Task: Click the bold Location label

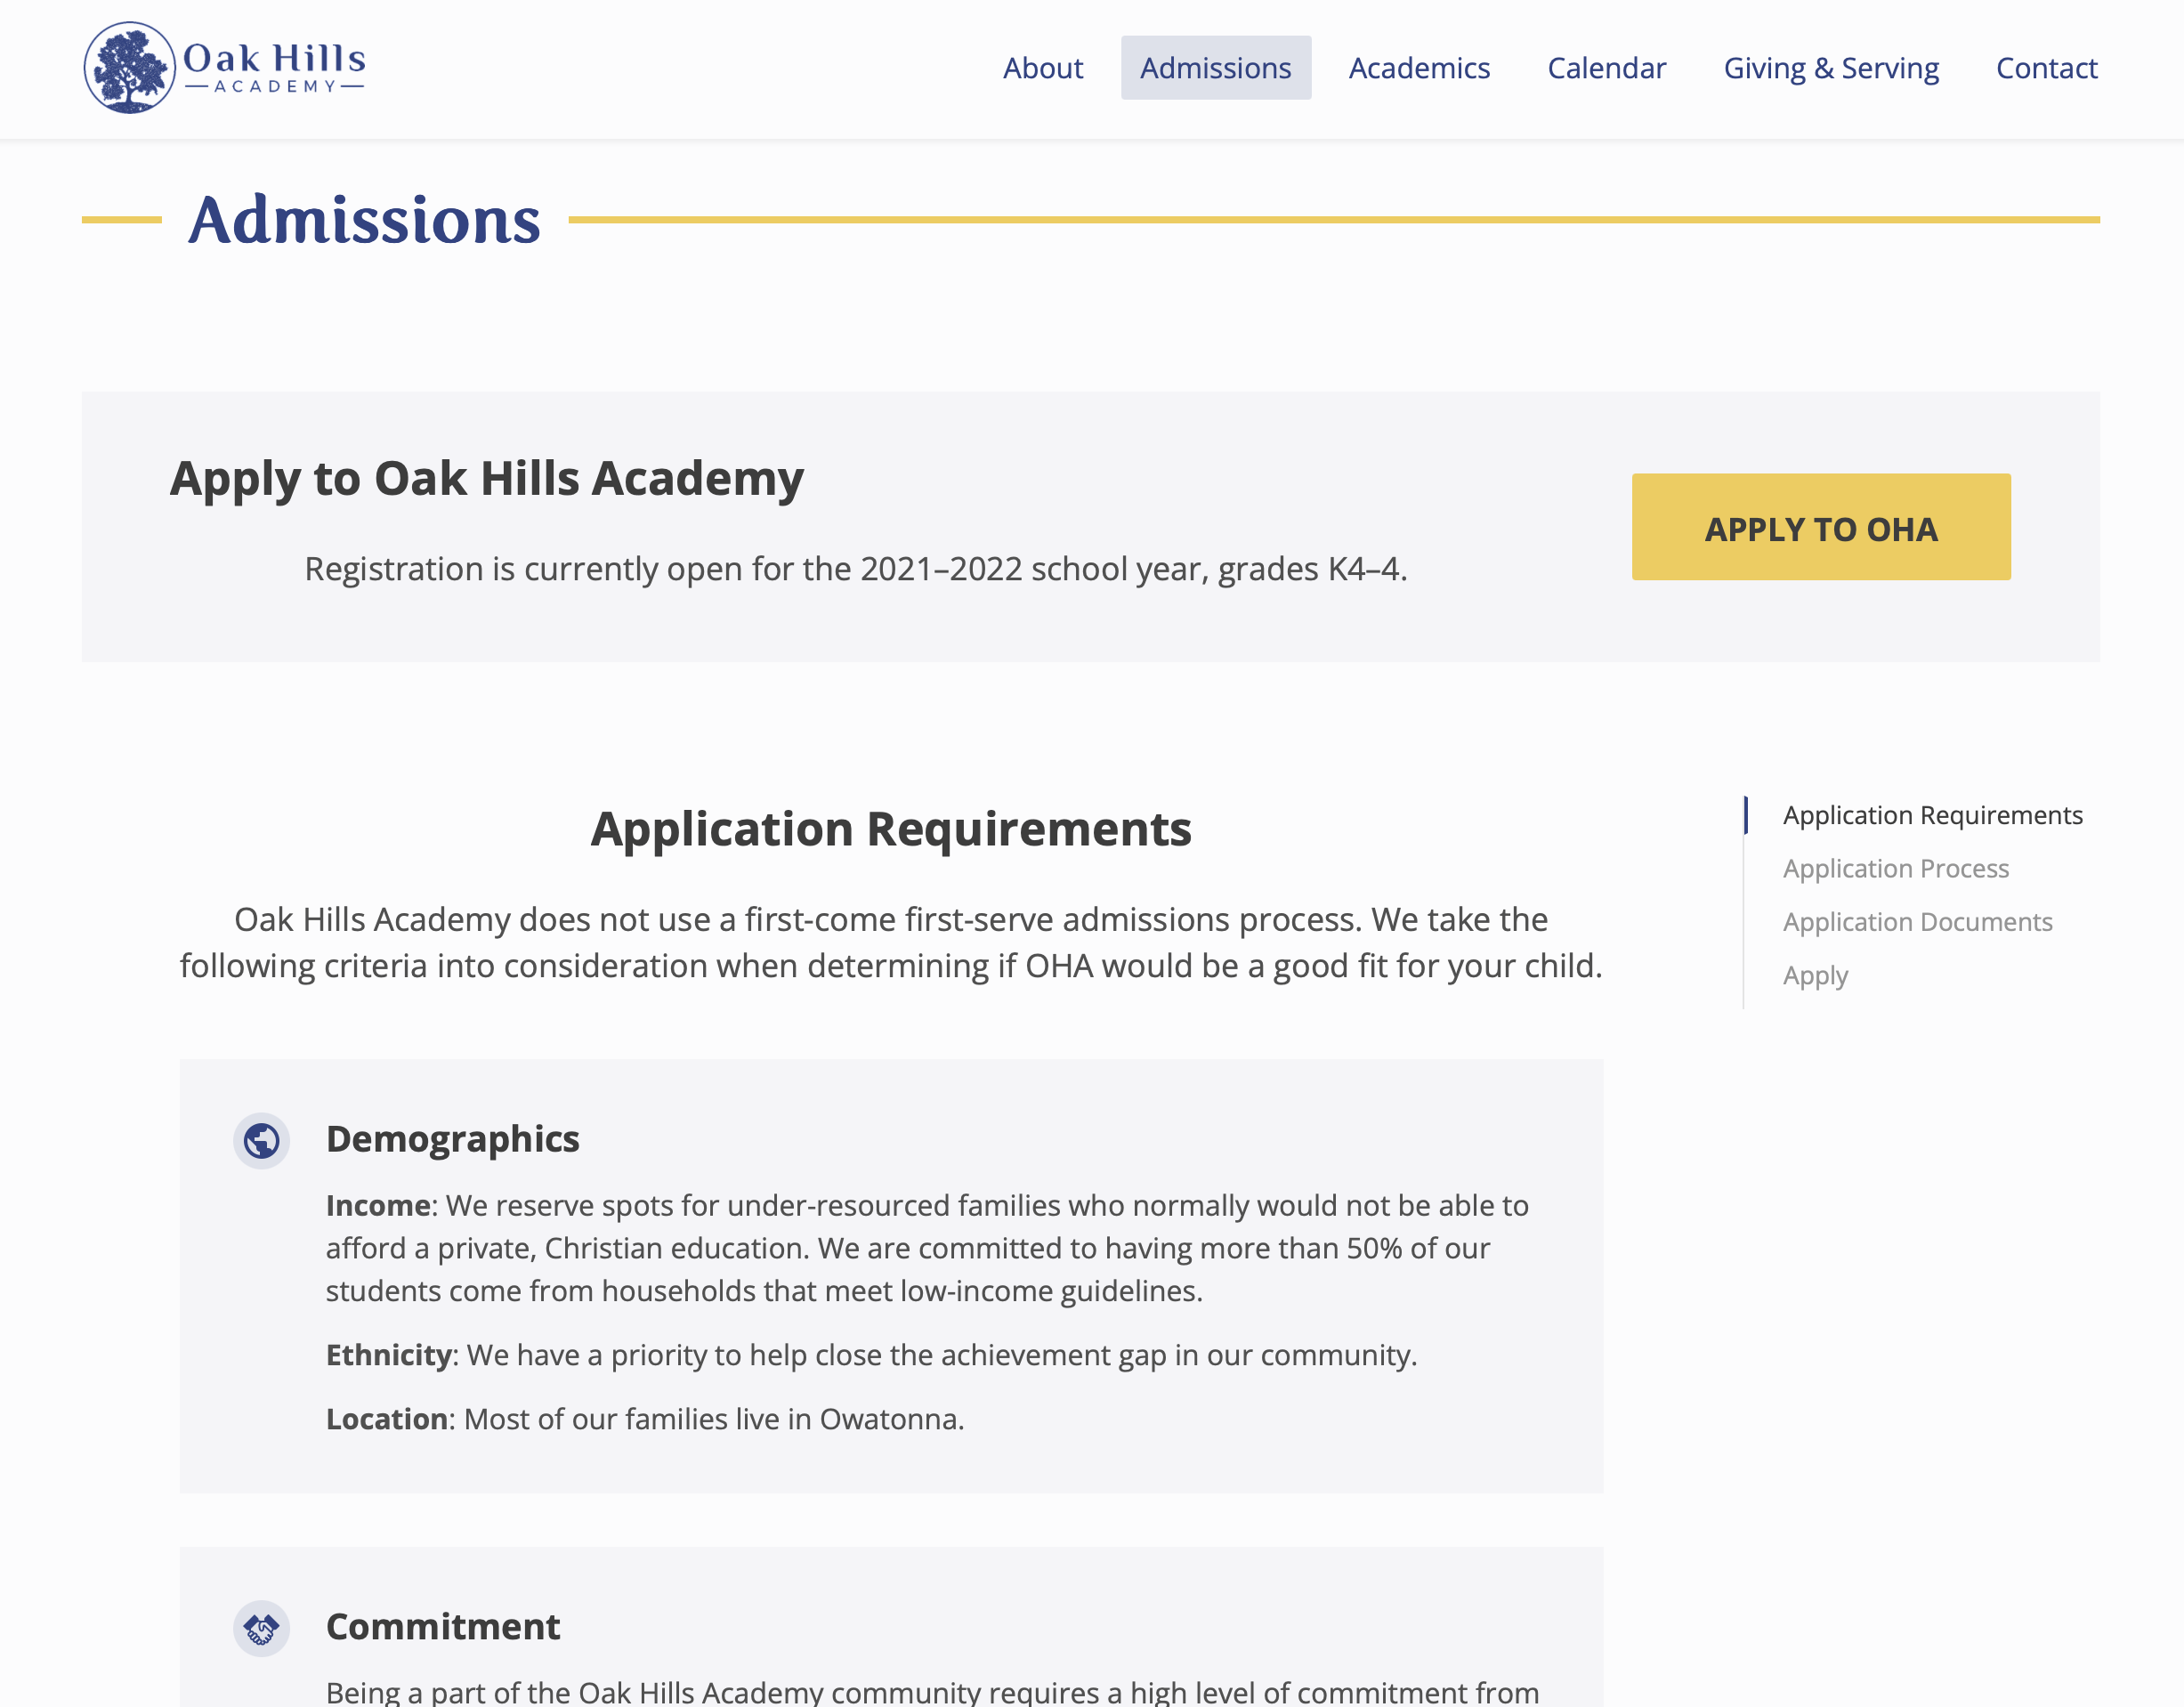Action: point(387,1419)
